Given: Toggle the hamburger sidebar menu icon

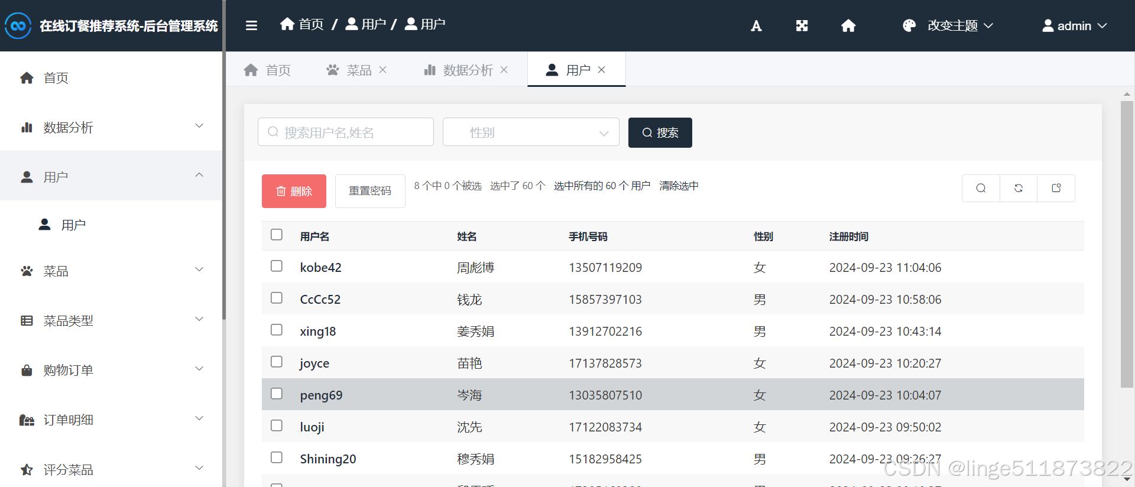Looking at the screenshot, I should coord(251,25).
